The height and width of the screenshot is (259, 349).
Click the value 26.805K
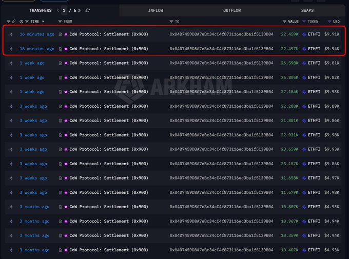289,77
